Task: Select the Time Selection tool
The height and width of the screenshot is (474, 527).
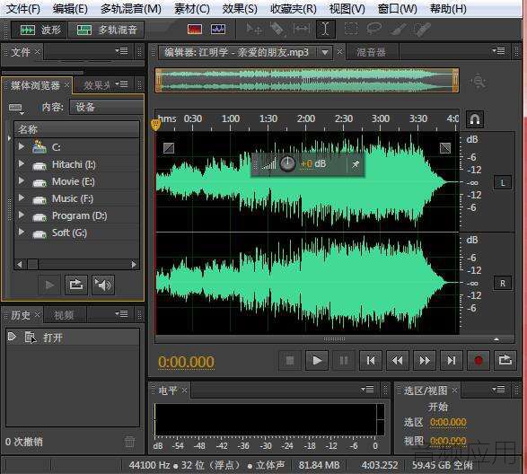Action: (325, 29)
